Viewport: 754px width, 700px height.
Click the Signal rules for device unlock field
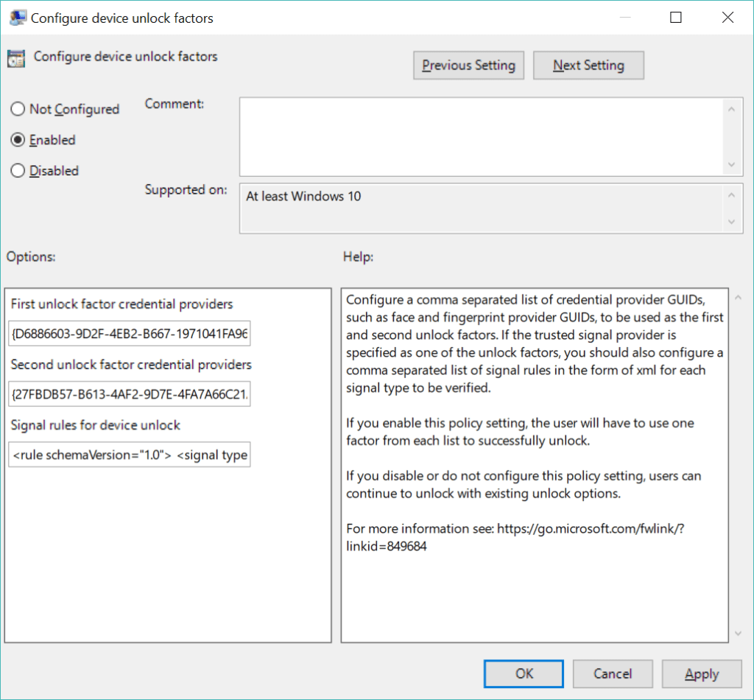tap(130, 455)
